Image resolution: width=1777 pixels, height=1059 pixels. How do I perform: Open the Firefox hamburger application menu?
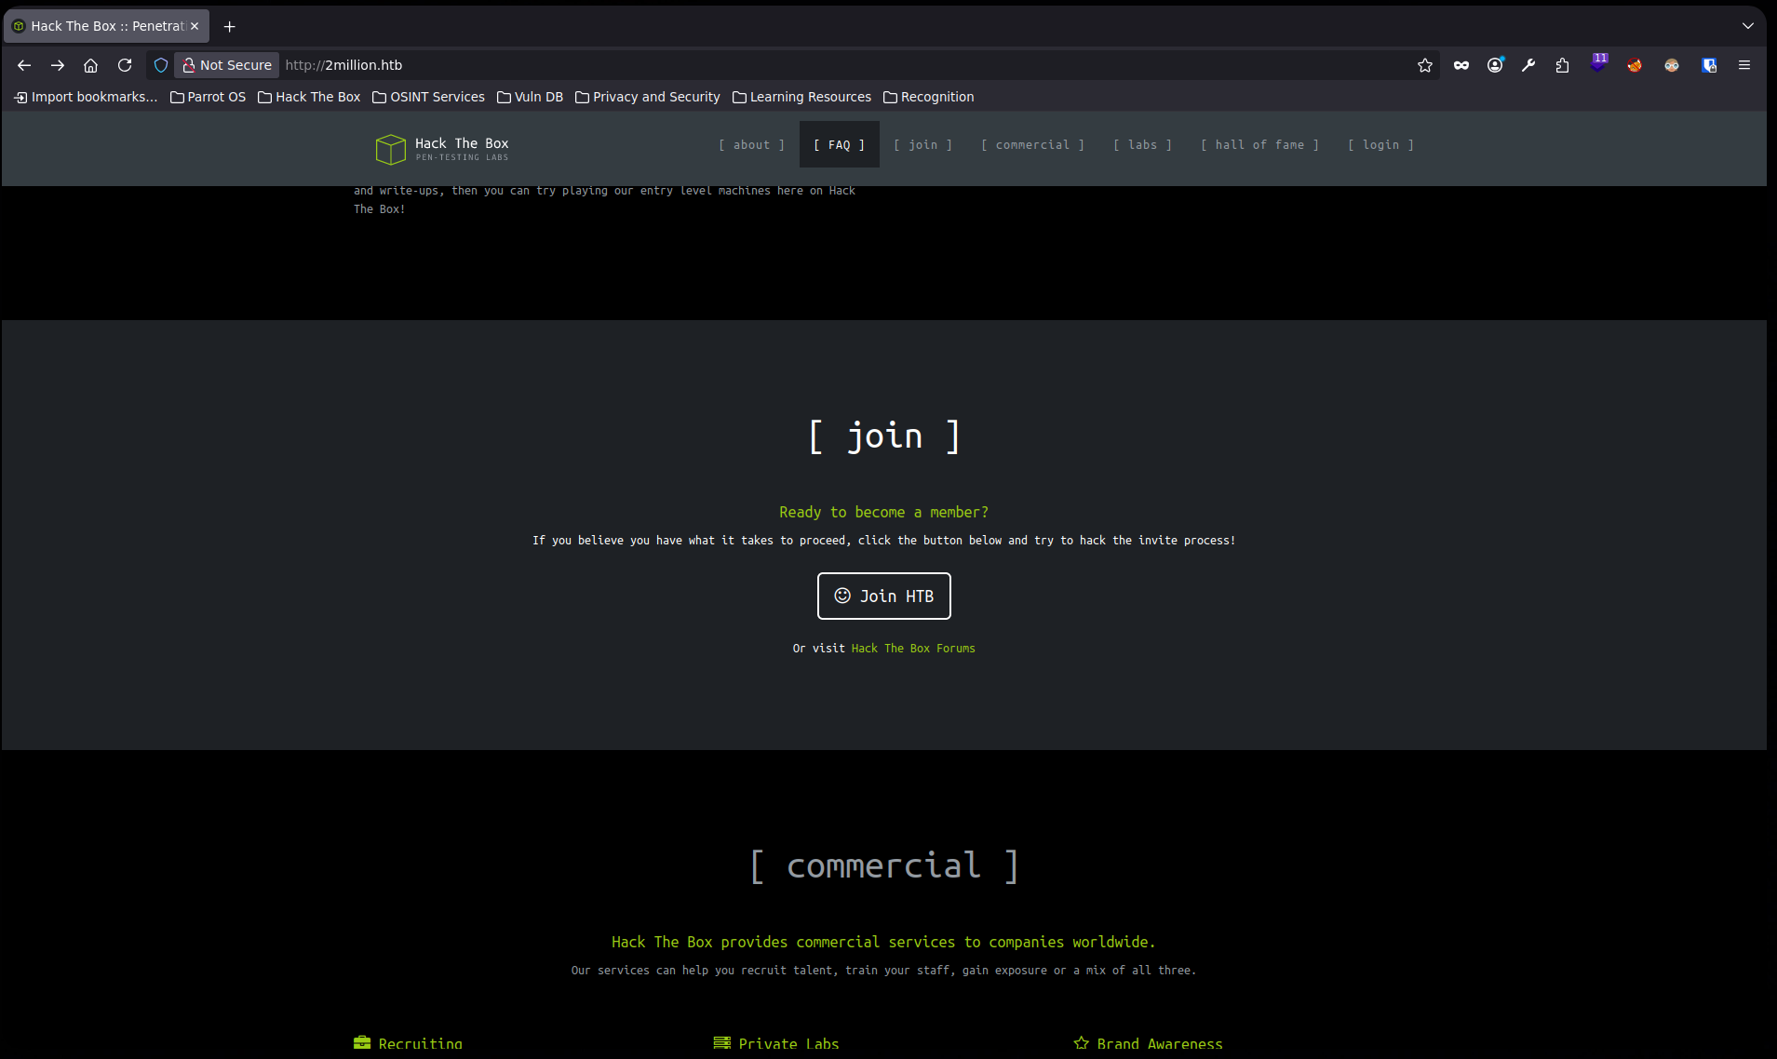coord(1744,65)
